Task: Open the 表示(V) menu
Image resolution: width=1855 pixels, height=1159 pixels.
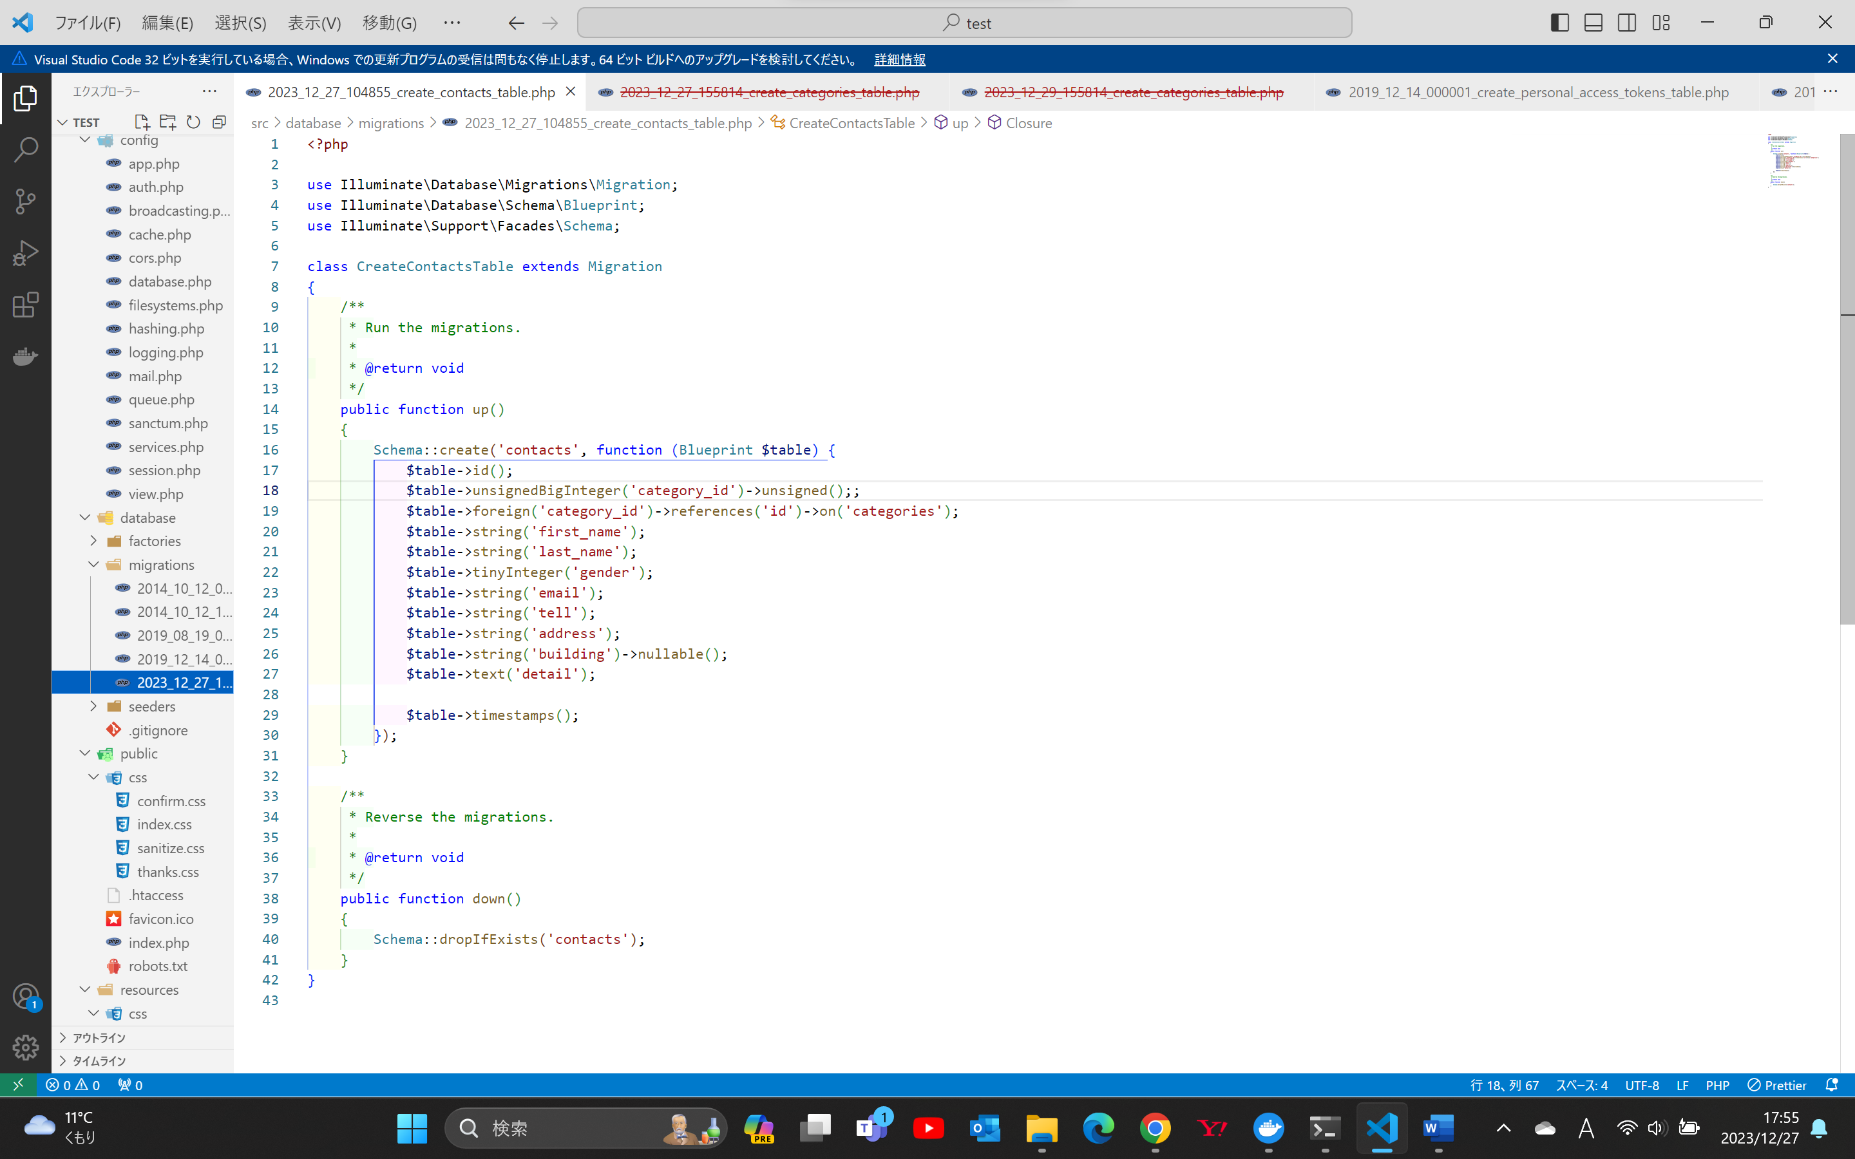Action: pyautogui.click(x=314, y=23)
